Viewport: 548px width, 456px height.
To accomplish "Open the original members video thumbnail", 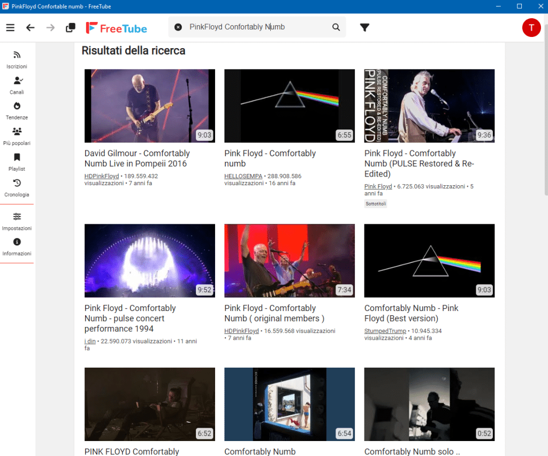I will [x=290, y=261].
